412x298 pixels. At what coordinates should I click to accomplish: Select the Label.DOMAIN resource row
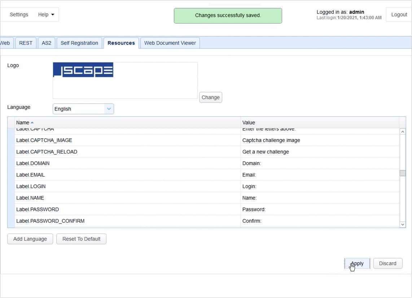point(126,163)
